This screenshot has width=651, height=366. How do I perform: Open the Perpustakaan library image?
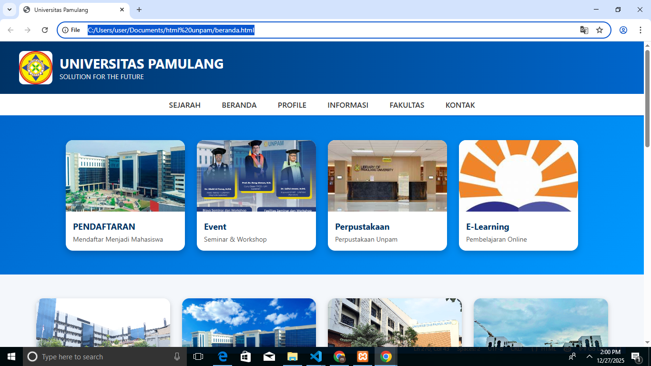(x=387, y=176)
